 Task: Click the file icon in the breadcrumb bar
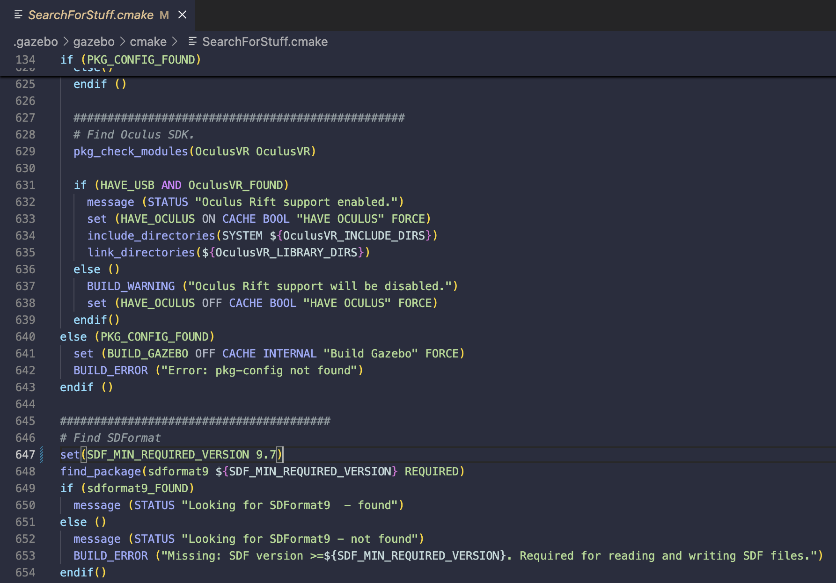(x=192, y=42)
